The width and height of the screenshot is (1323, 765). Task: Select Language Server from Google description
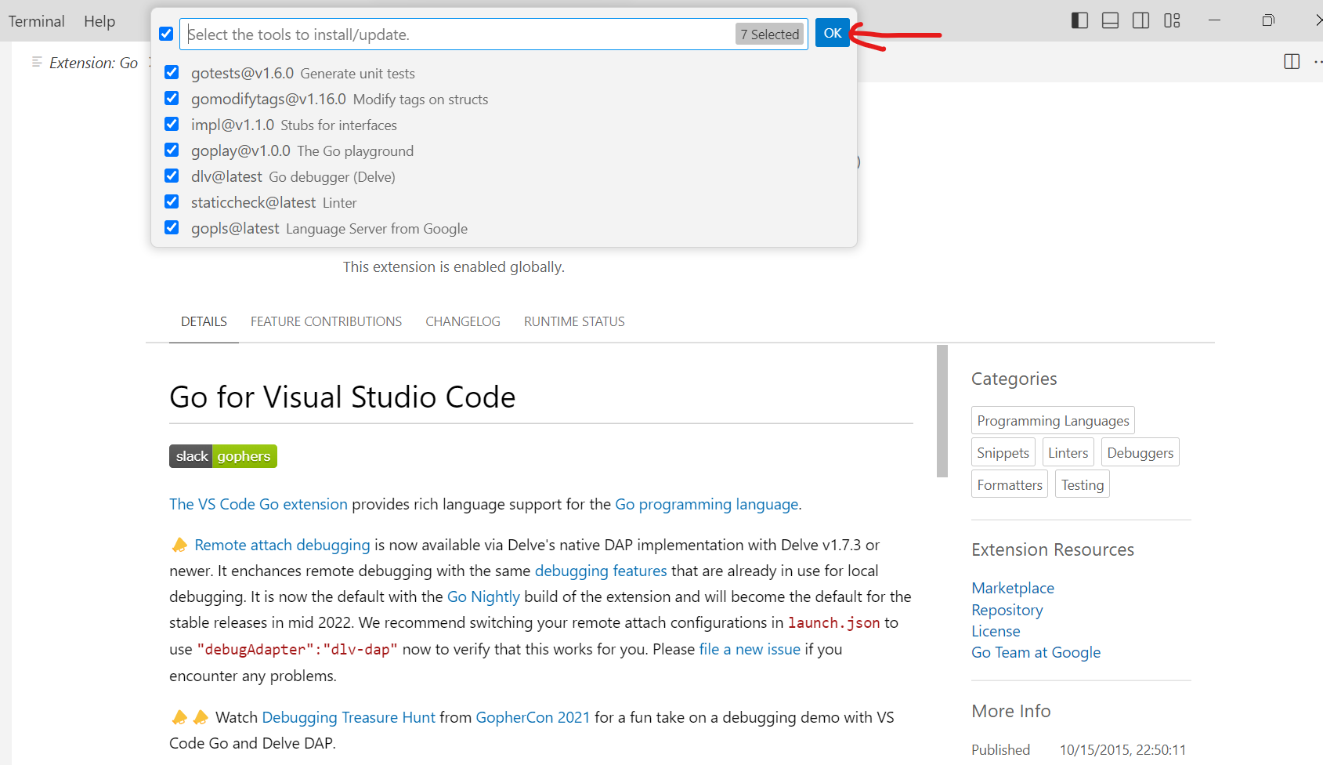(x=377, y=229)
